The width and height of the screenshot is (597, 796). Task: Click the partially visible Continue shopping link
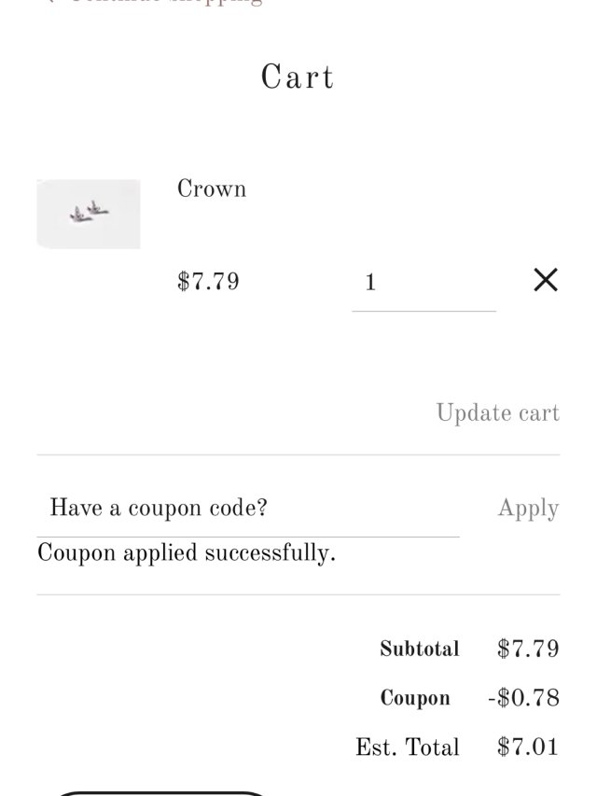point(159,3)
